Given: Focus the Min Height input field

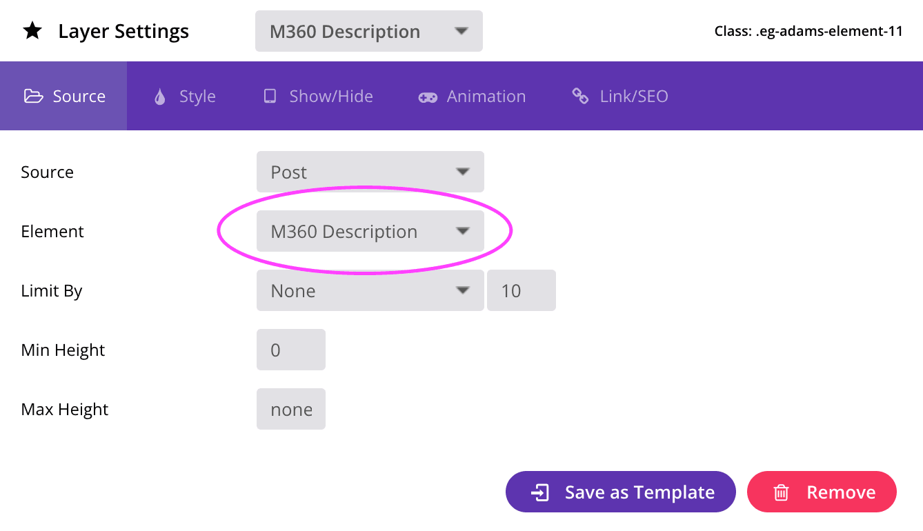Looking at the screenshot, I should [x=290, y=350].
